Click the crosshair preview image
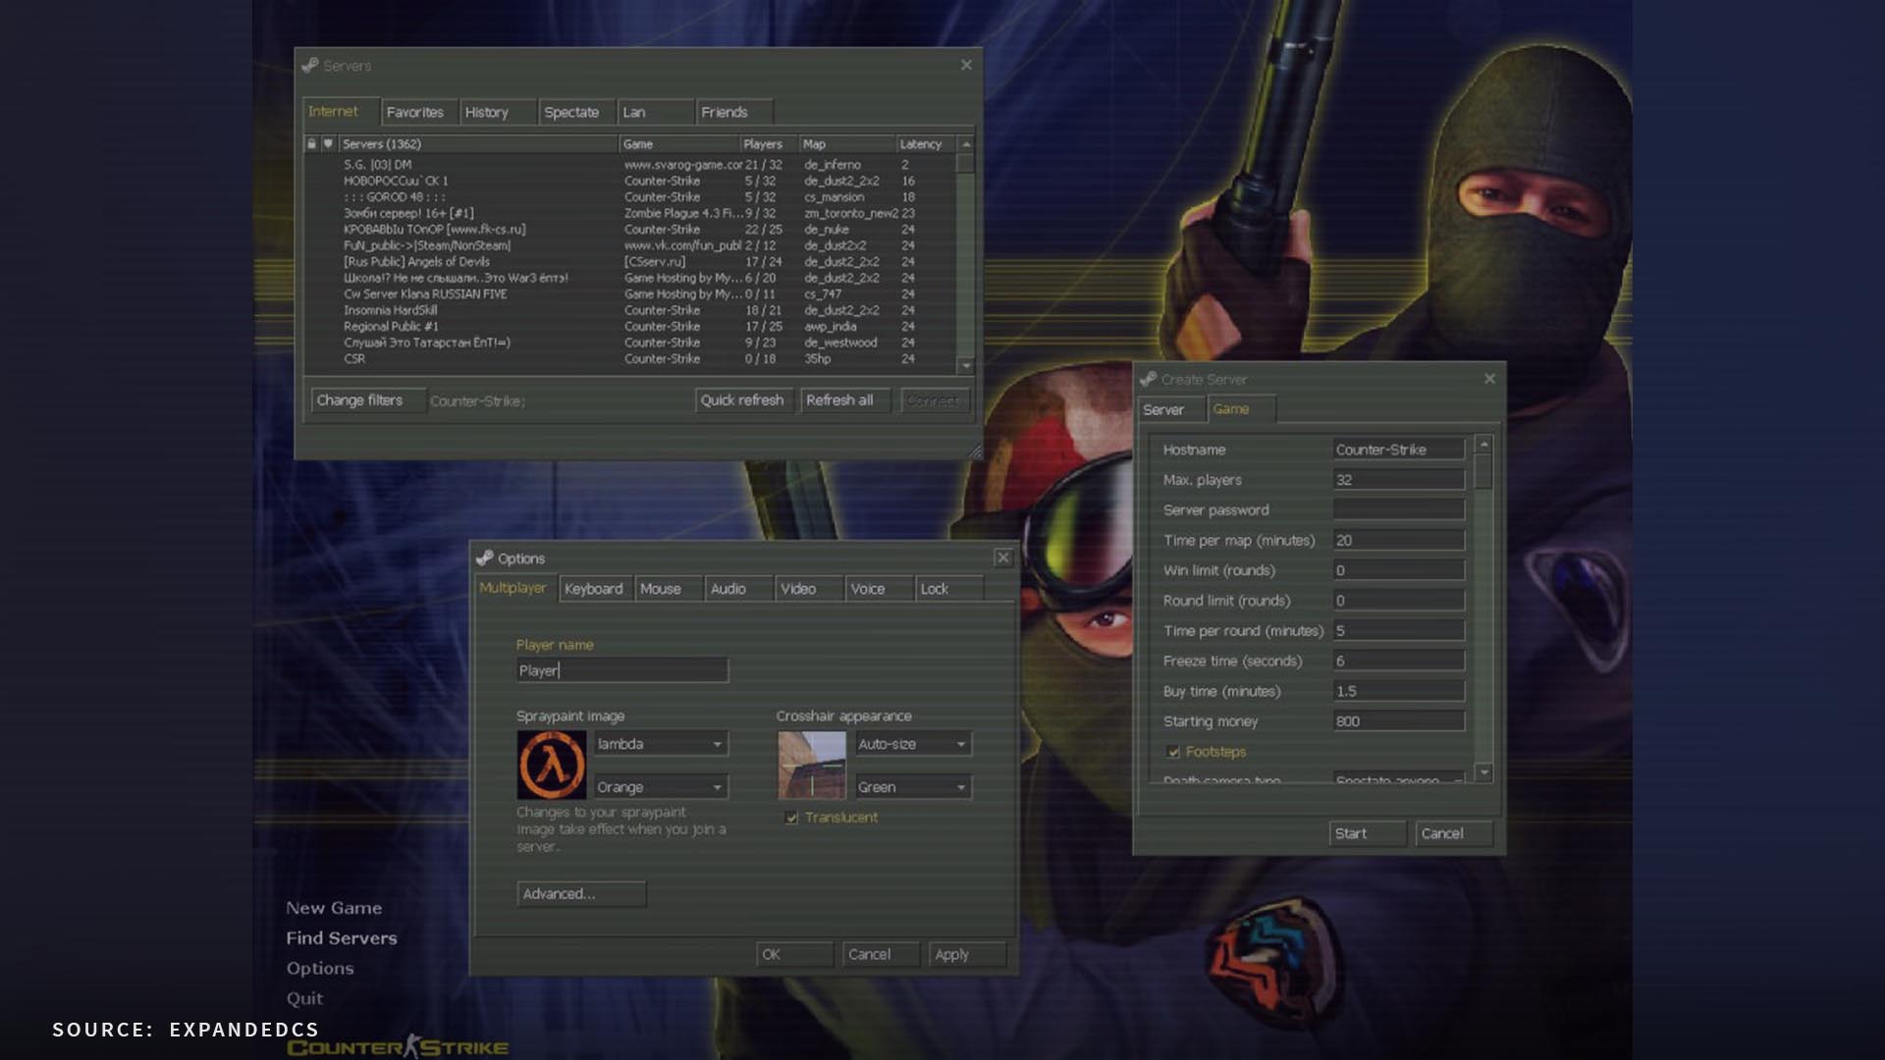This screenshot has height=1060, width=1885. [x=812, y=766]
